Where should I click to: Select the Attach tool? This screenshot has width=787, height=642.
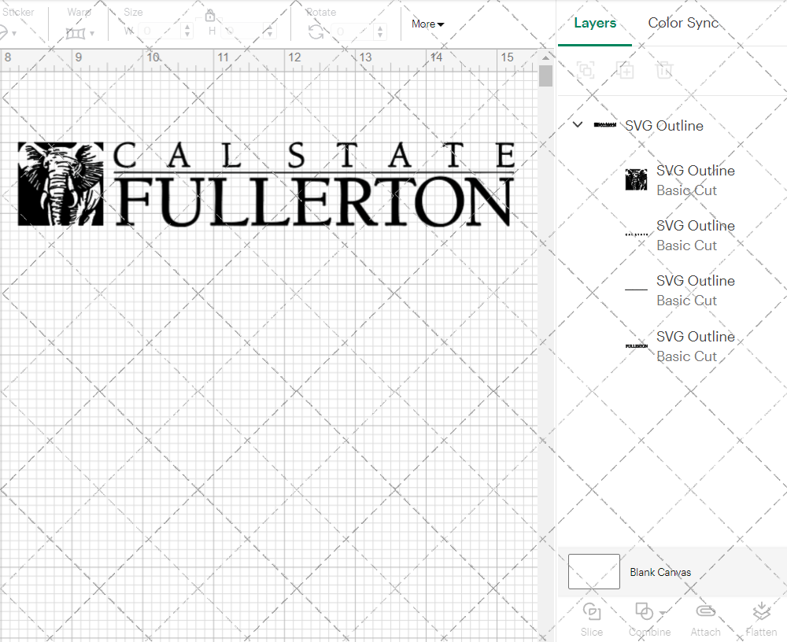pos(705,619)
